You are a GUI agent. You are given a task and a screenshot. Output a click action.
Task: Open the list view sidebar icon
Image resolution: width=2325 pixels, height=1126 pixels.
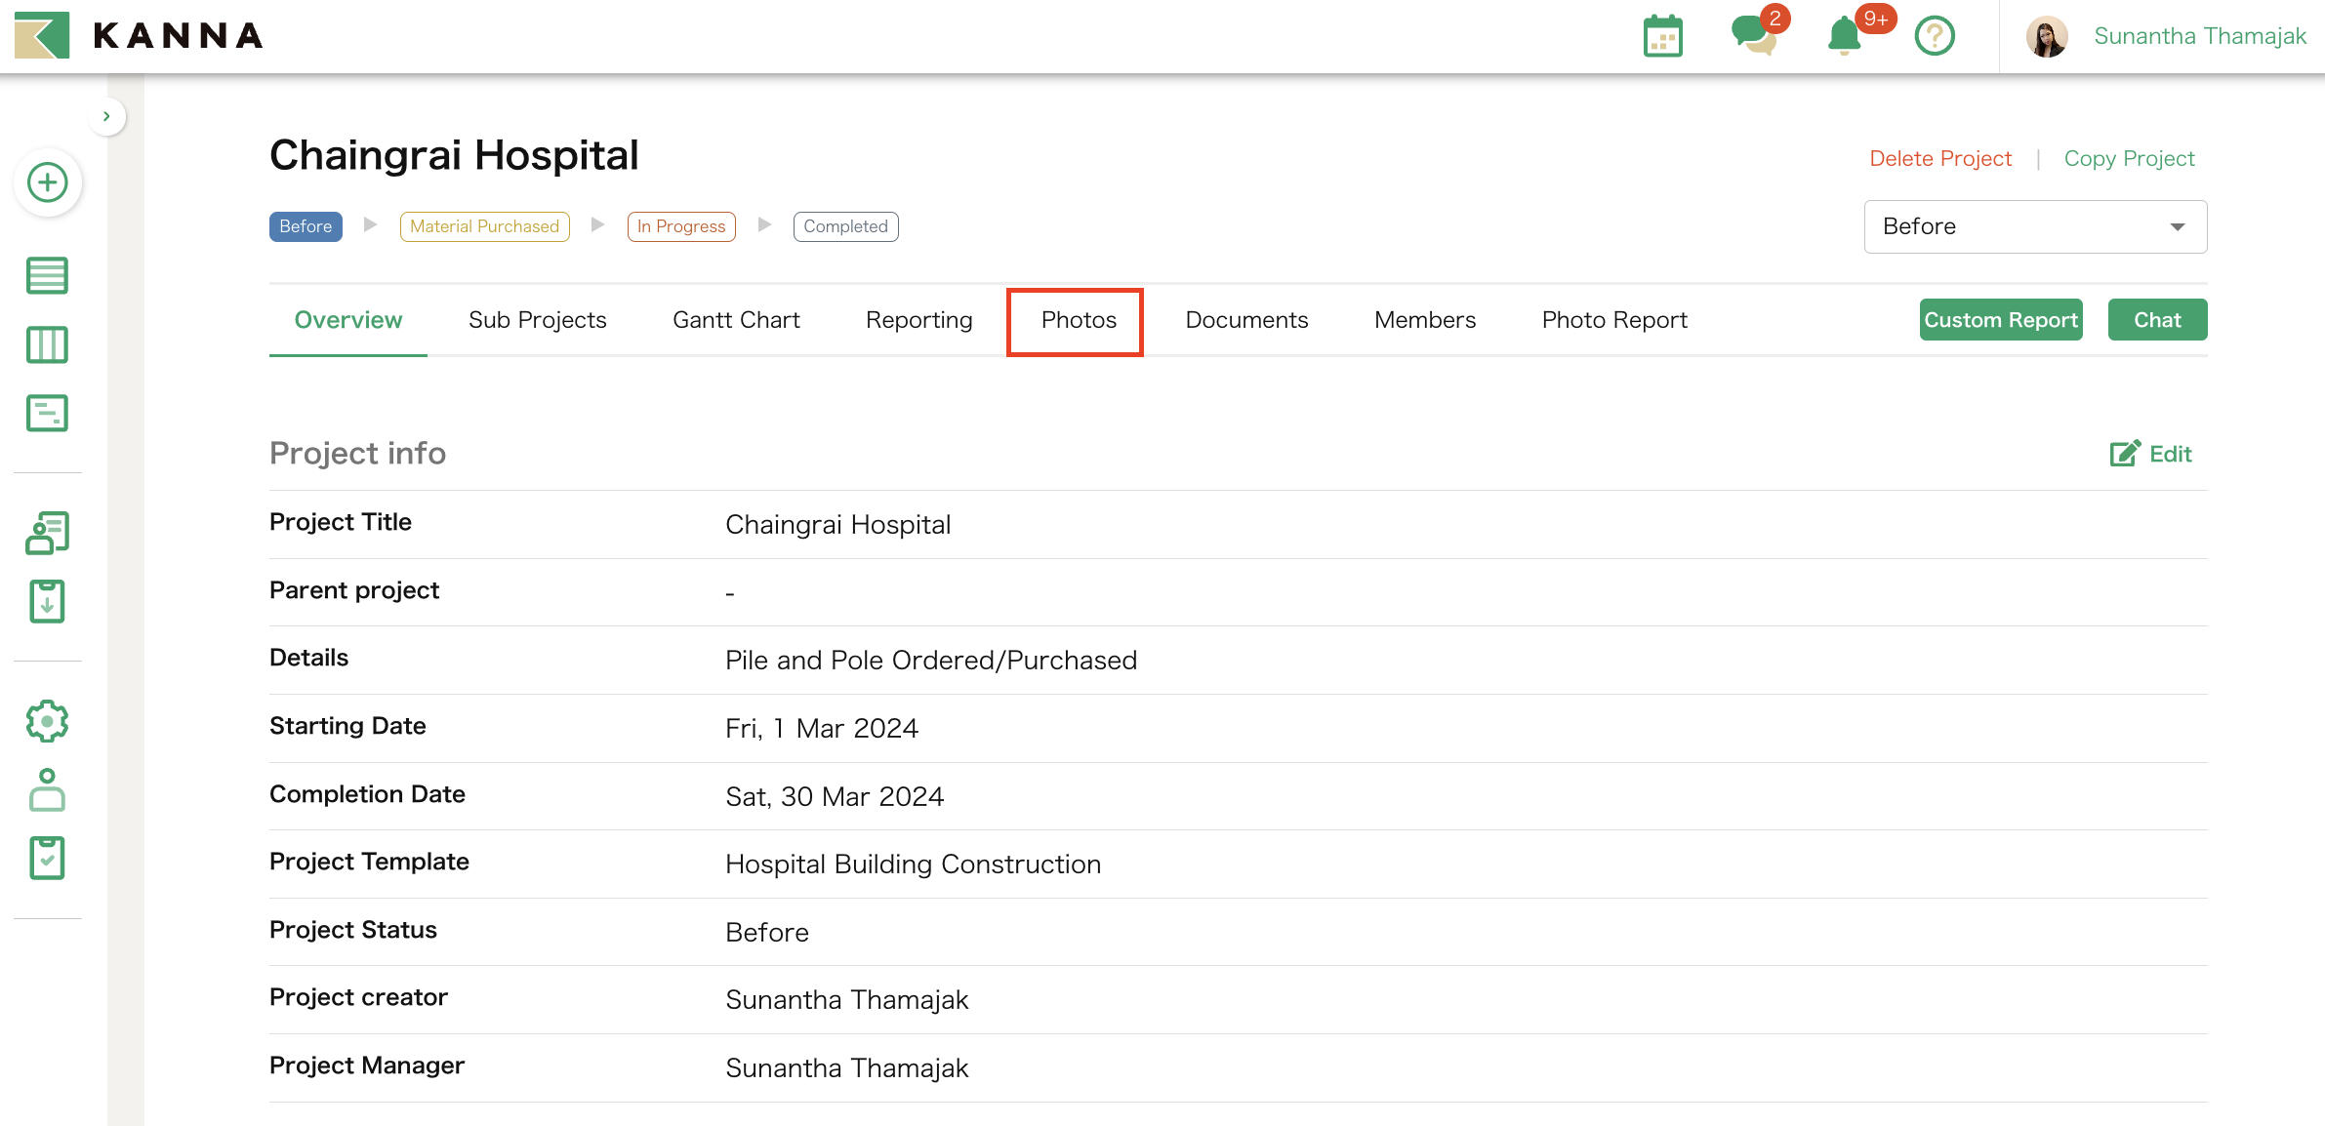47,275
